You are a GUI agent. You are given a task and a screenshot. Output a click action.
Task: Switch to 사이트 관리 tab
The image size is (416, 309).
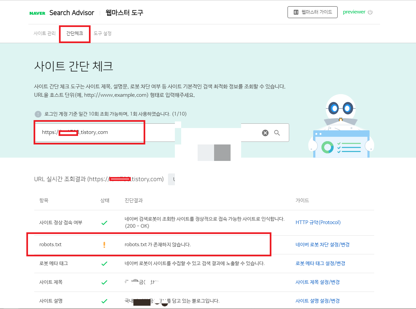[x=44, y=34]
